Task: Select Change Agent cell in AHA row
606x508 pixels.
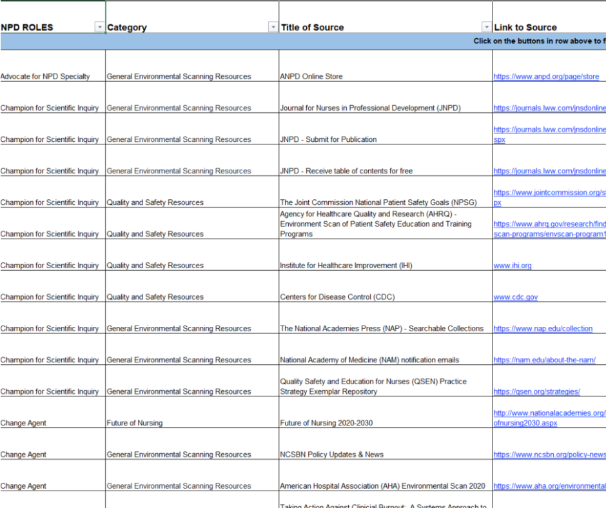Action: (x=53, y=476)
